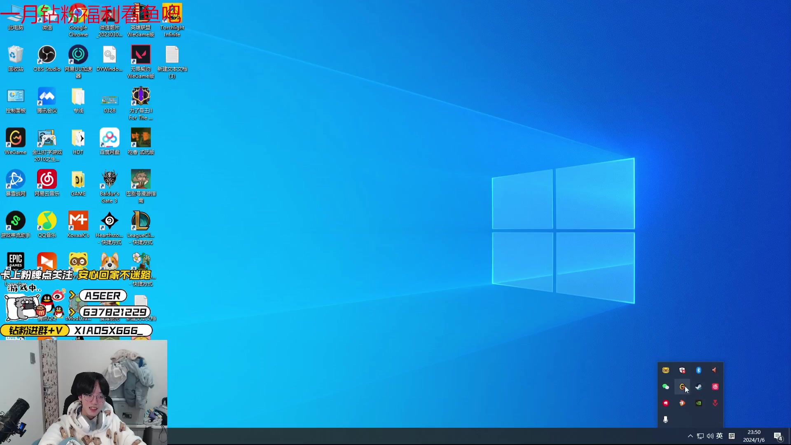The image size is (791, 445).
Task: Open the WeChat tray icon
Action: click(x=666, y=386)
